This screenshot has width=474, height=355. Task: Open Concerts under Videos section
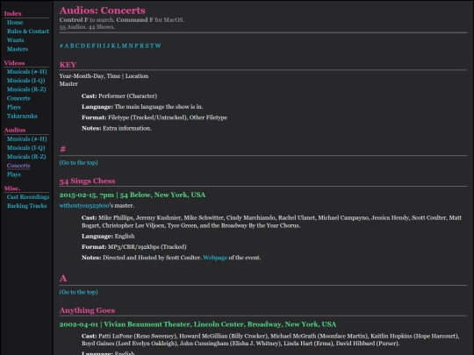coord(18,98)
